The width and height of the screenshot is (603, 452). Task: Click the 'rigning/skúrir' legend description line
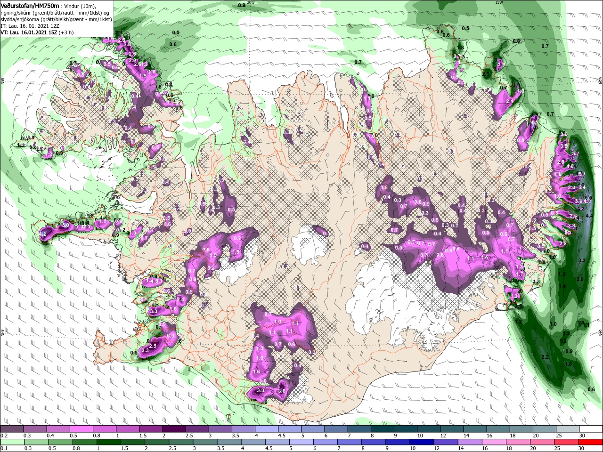pyautogui.click(x=56, y=13)
